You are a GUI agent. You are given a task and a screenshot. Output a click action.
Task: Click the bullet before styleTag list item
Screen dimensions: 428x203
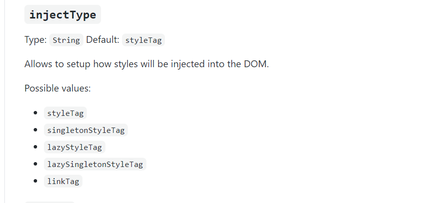pos(36,113)
